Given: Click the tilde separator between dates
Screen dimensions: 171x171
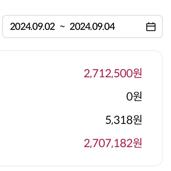Looking at the screenshot, I should 62,27.
